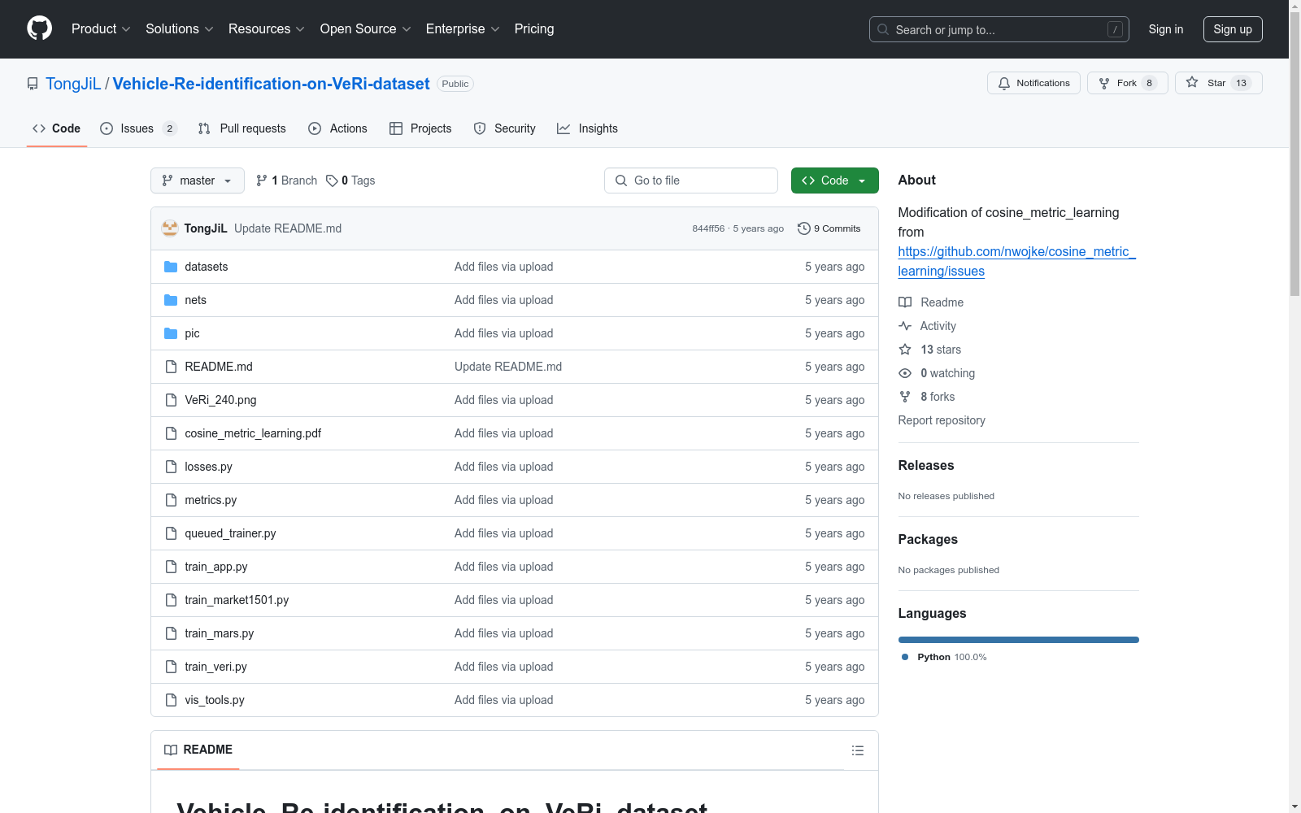This screenshot has height=813, width=1301.
Task: Click the TongJiL avatar in the commit bar
Action: [x=170, y=228]
